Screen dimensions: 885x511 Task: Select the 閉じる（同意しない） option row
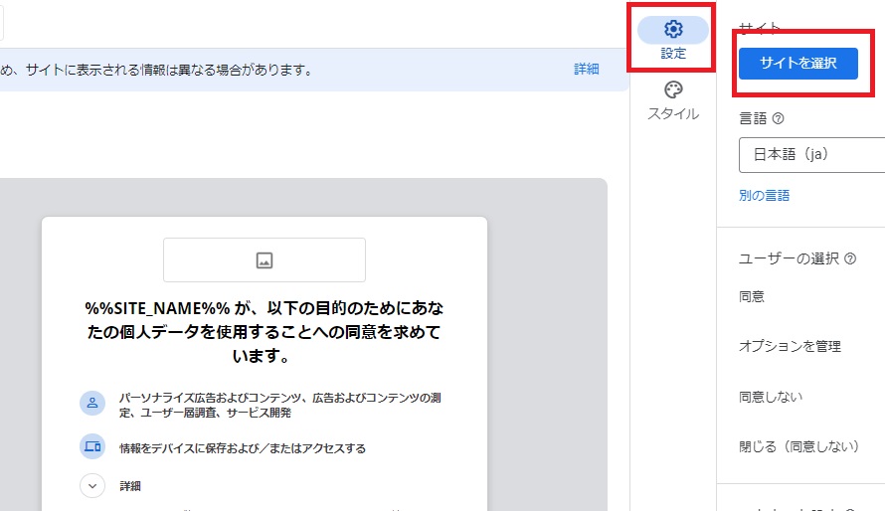tap(798, 446)
